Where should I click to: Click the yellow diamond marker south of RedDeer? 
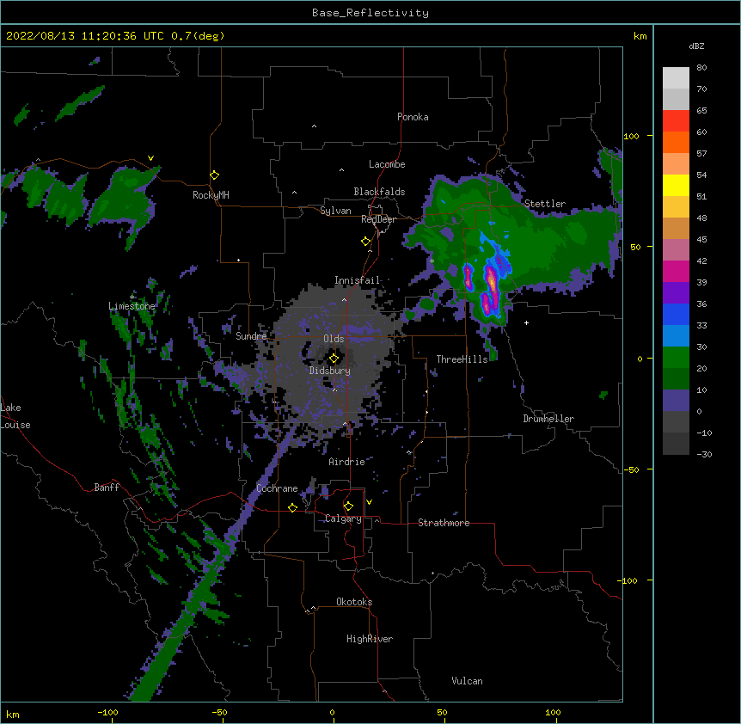pos(365,242)
